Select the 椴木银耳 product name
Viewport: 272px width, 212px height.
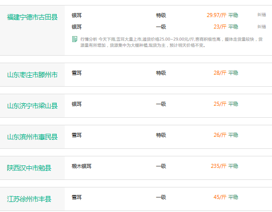pyautogui.click(x=81, y=166)
